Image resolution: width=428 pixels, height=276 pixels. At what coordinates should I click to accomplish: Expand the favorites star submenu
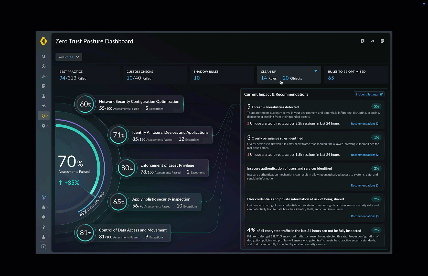[x=44, y=207]
